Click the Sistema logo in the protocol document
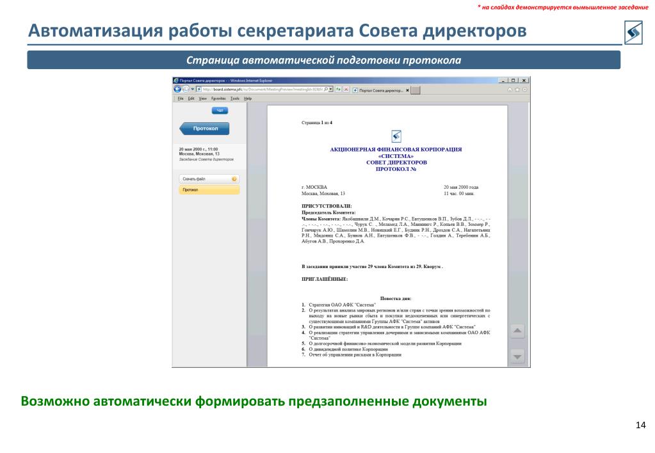655x453 pixels. click(396, 136)
